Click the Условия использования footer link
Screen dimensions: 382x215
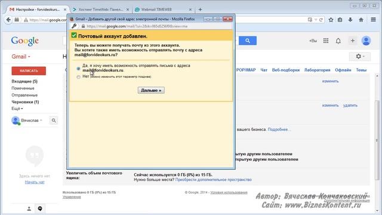point(229,192)
